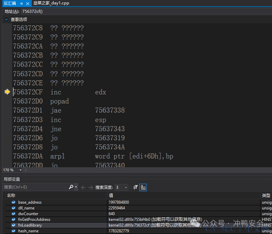
Task: Click value 640 of dwCounter
Action: click(x=112, y=214)
